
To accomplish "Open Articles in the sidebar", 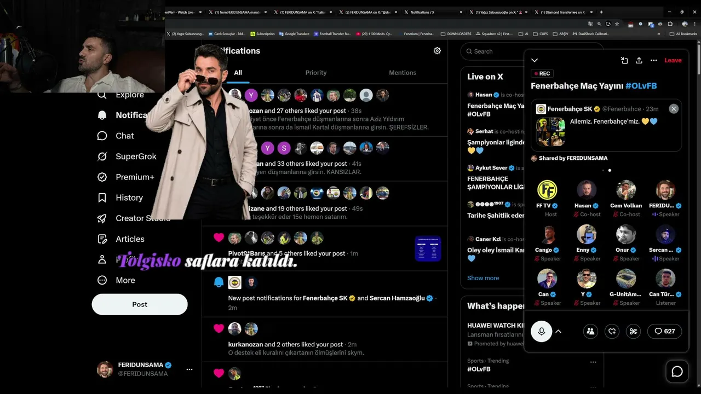I will [x=120, y=239].
